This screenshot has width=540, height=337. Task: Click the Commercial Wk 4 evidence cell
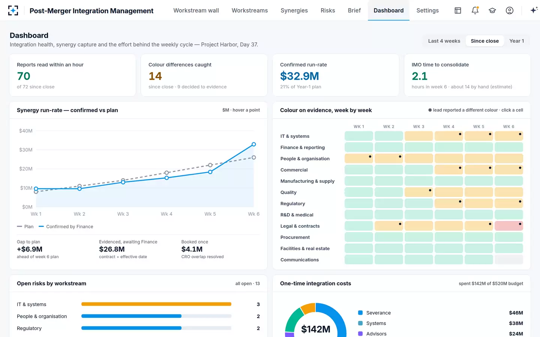(449, 170)
